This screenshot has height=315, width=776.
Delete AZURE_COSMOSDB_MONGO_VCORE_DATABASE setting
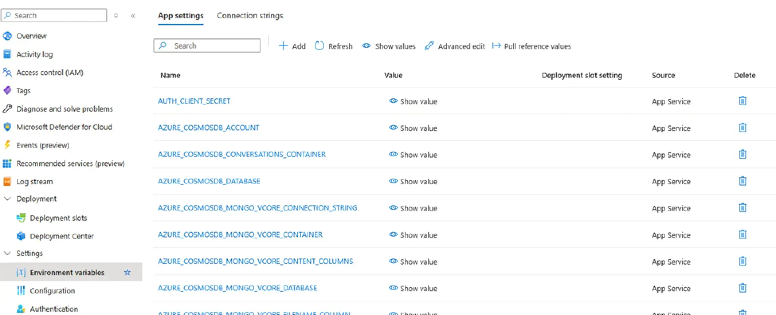(x=743, y=288)
